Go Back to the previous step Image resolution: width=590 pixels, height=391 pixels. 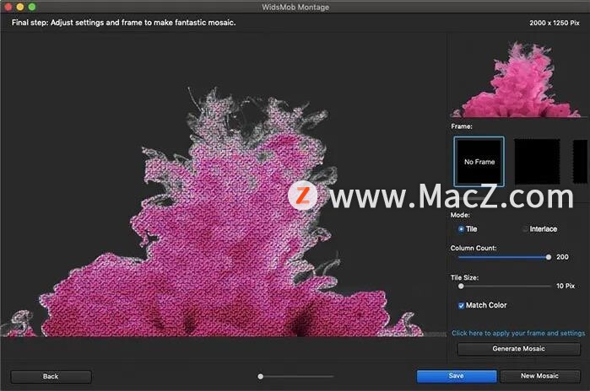[51, 377]
